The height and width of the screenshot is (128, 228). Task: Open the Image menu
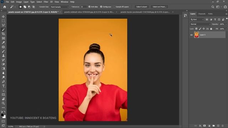[19, 2]
